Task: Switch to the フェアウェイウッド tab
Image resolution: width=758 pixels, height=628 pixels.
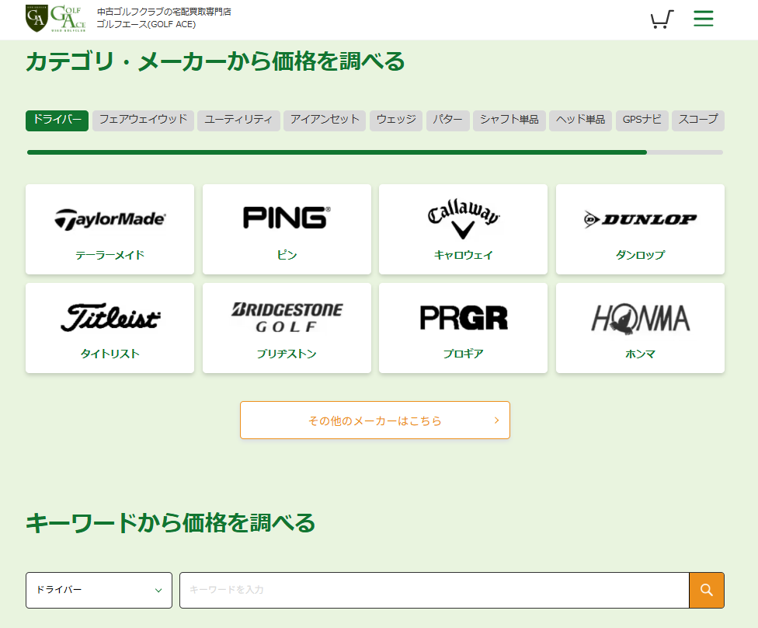Action: click(143, 120)
